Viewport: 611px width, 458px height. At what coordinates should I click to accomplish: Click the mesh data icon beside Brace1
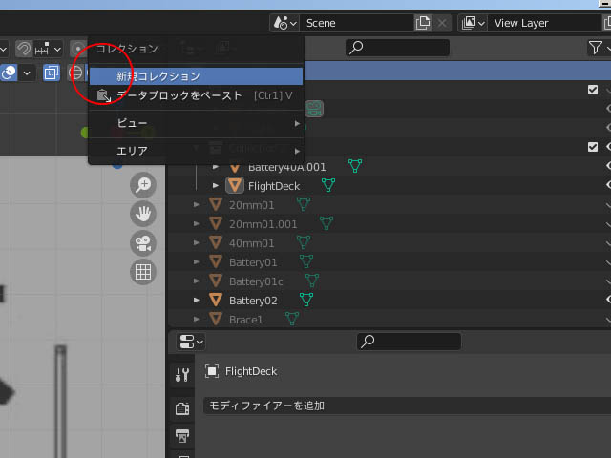[292, 319]
